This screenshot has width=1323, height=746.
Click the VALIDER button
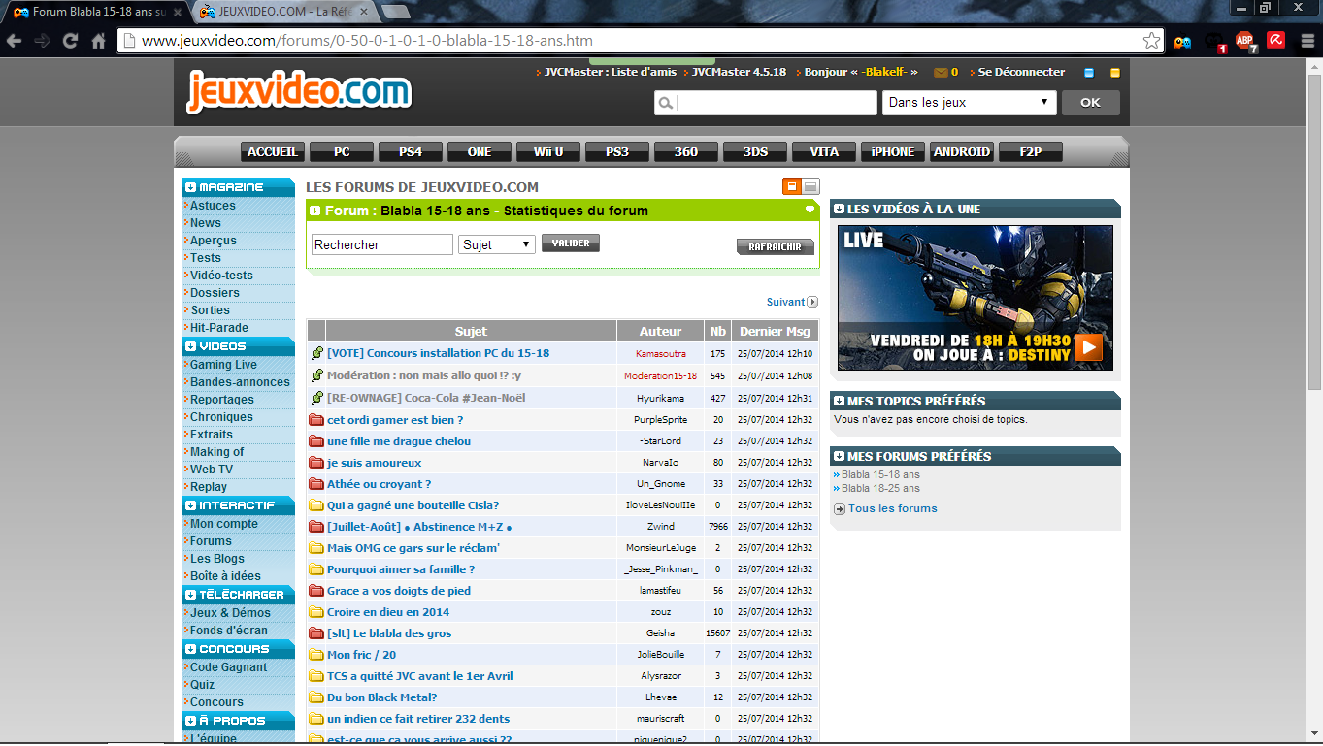point(571,243)
